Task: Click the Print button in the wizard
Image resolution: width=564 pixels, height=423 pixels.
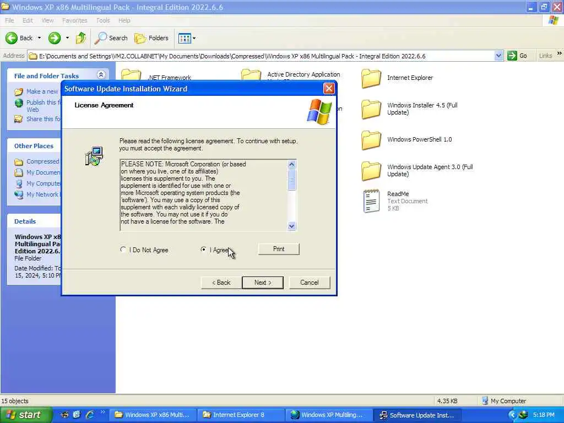Action: click(x=278, y=249)
